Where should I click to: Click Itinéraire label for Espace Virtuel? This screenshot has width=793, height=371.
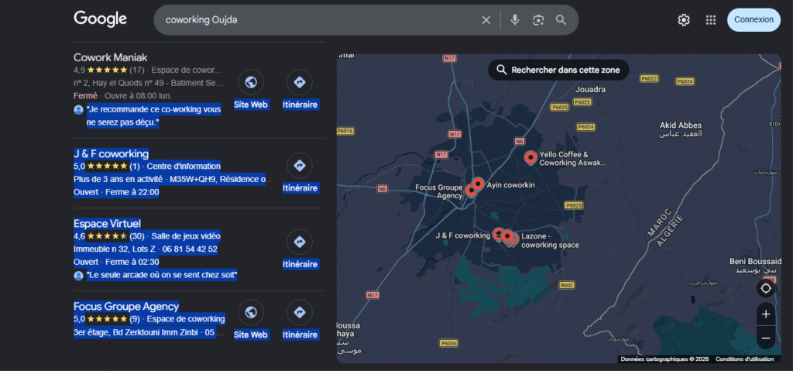(x=300, y=264)
